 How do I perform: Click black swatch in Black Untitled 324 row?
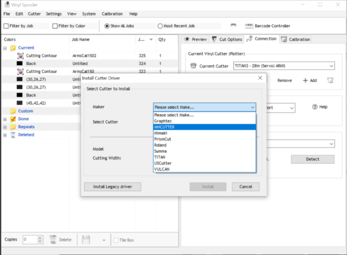point(20,63)
